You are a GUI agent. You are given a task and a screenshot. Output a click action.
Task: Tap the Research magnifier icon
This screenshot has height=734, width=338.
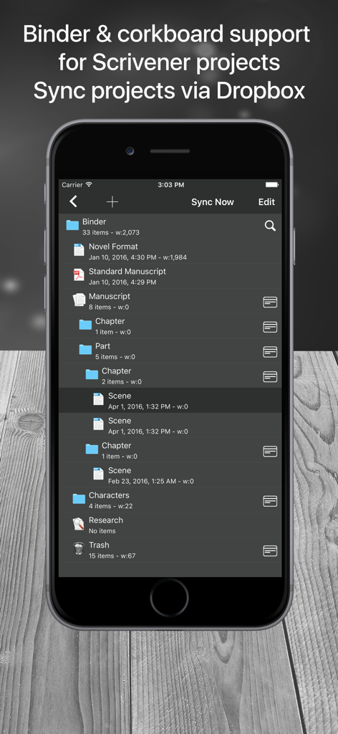point(79,524)
